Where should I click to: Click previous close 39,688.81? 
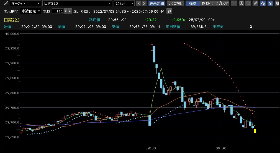[200, 27]
